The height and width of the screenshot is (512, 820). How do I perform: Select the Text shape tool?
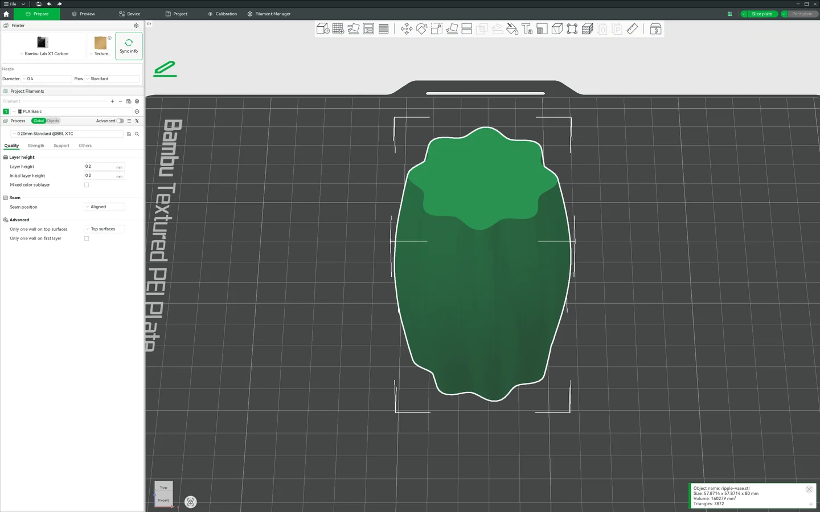(527, 29)
